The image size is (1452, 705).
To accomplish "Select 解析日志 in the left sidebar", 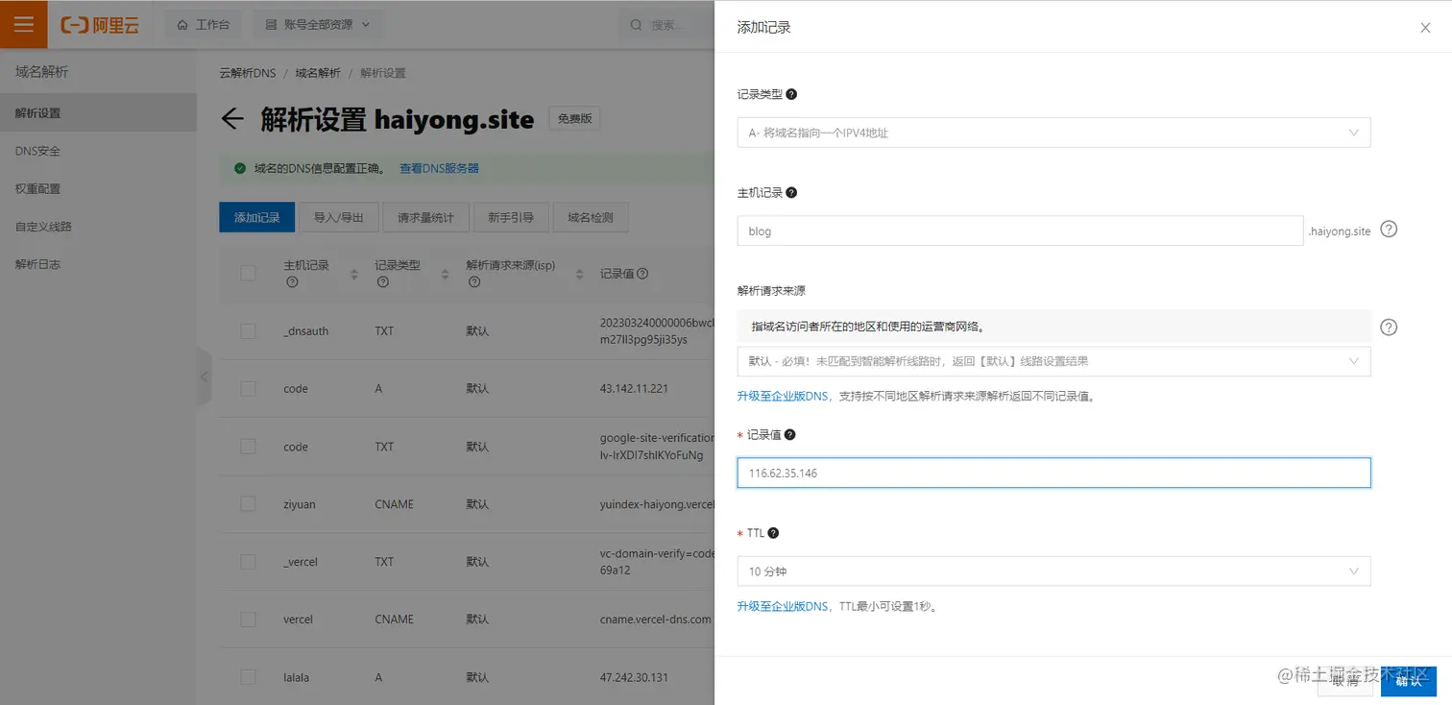I will click(38, 263).
